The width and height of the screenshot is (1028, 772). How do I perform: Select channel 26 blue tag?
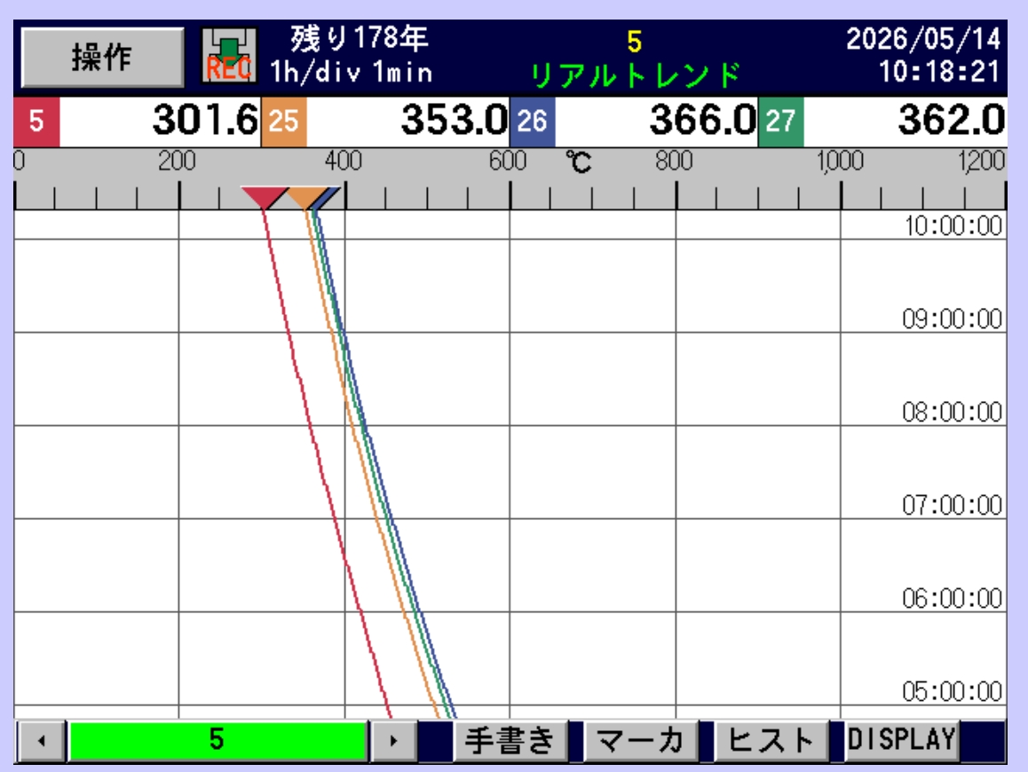[533, 122]
